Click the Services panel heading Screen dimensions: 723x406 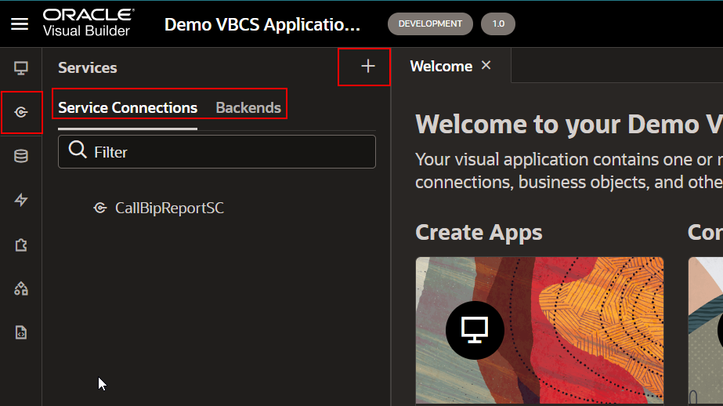click(x=87, y=68)
